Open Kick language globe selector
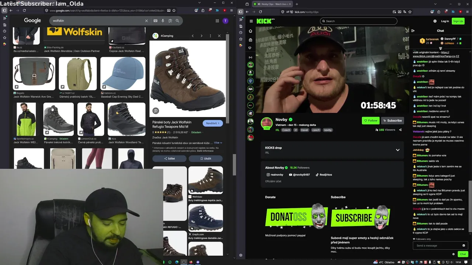Image resolution: width=472 pixels, height=265 pixels. [435, 21]
